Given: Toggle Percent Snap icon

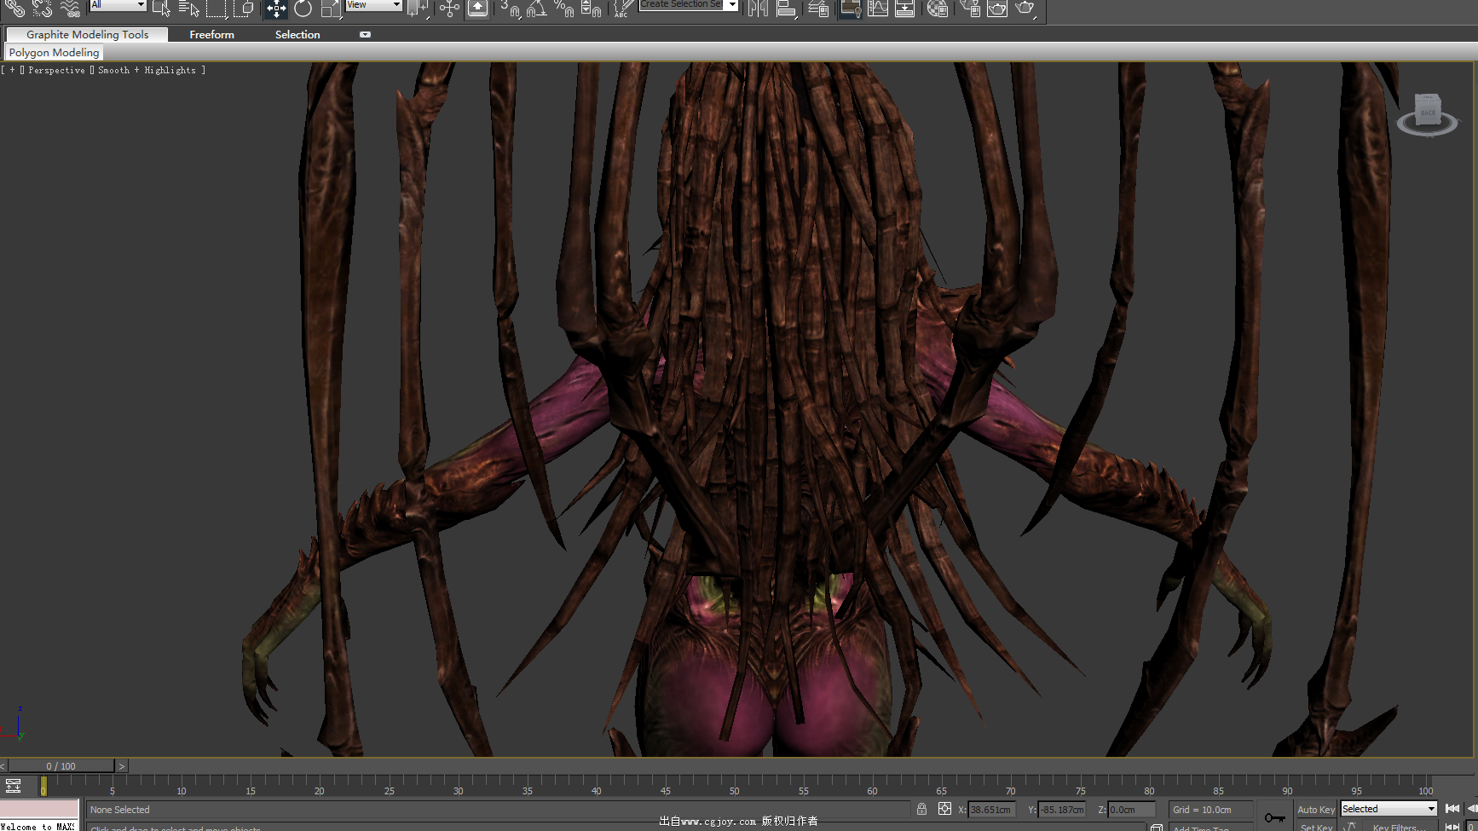Looking at the screenshot, I should click(564, 9).
